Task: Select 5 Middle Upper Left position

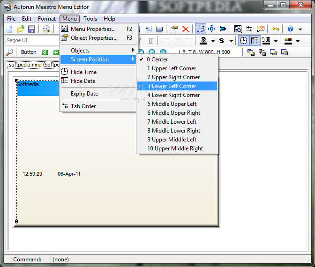Action: tap(177, 104)
